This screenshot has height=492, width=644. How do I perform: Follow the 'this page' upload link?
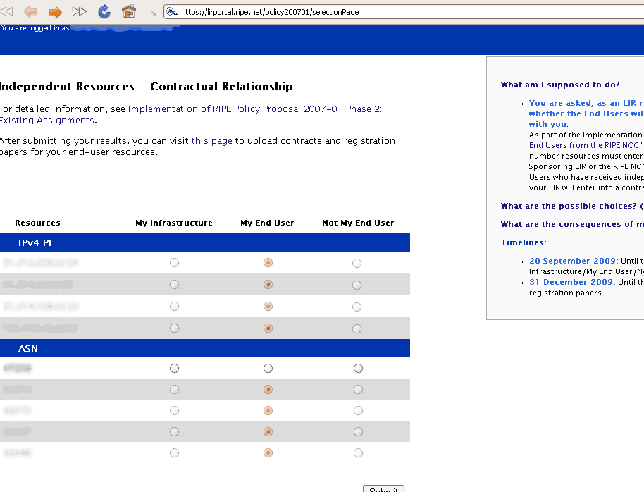(x=211, y=140)
